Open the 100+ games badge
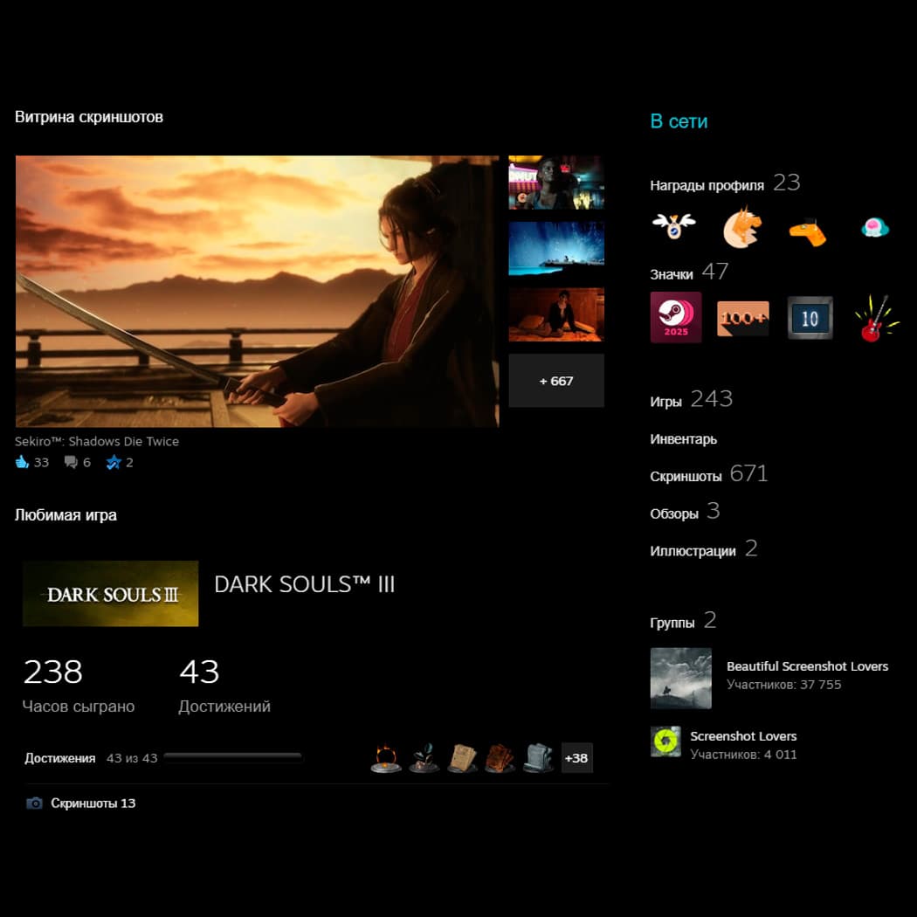This screenshot has height=917, width=917. coord(742,318)
